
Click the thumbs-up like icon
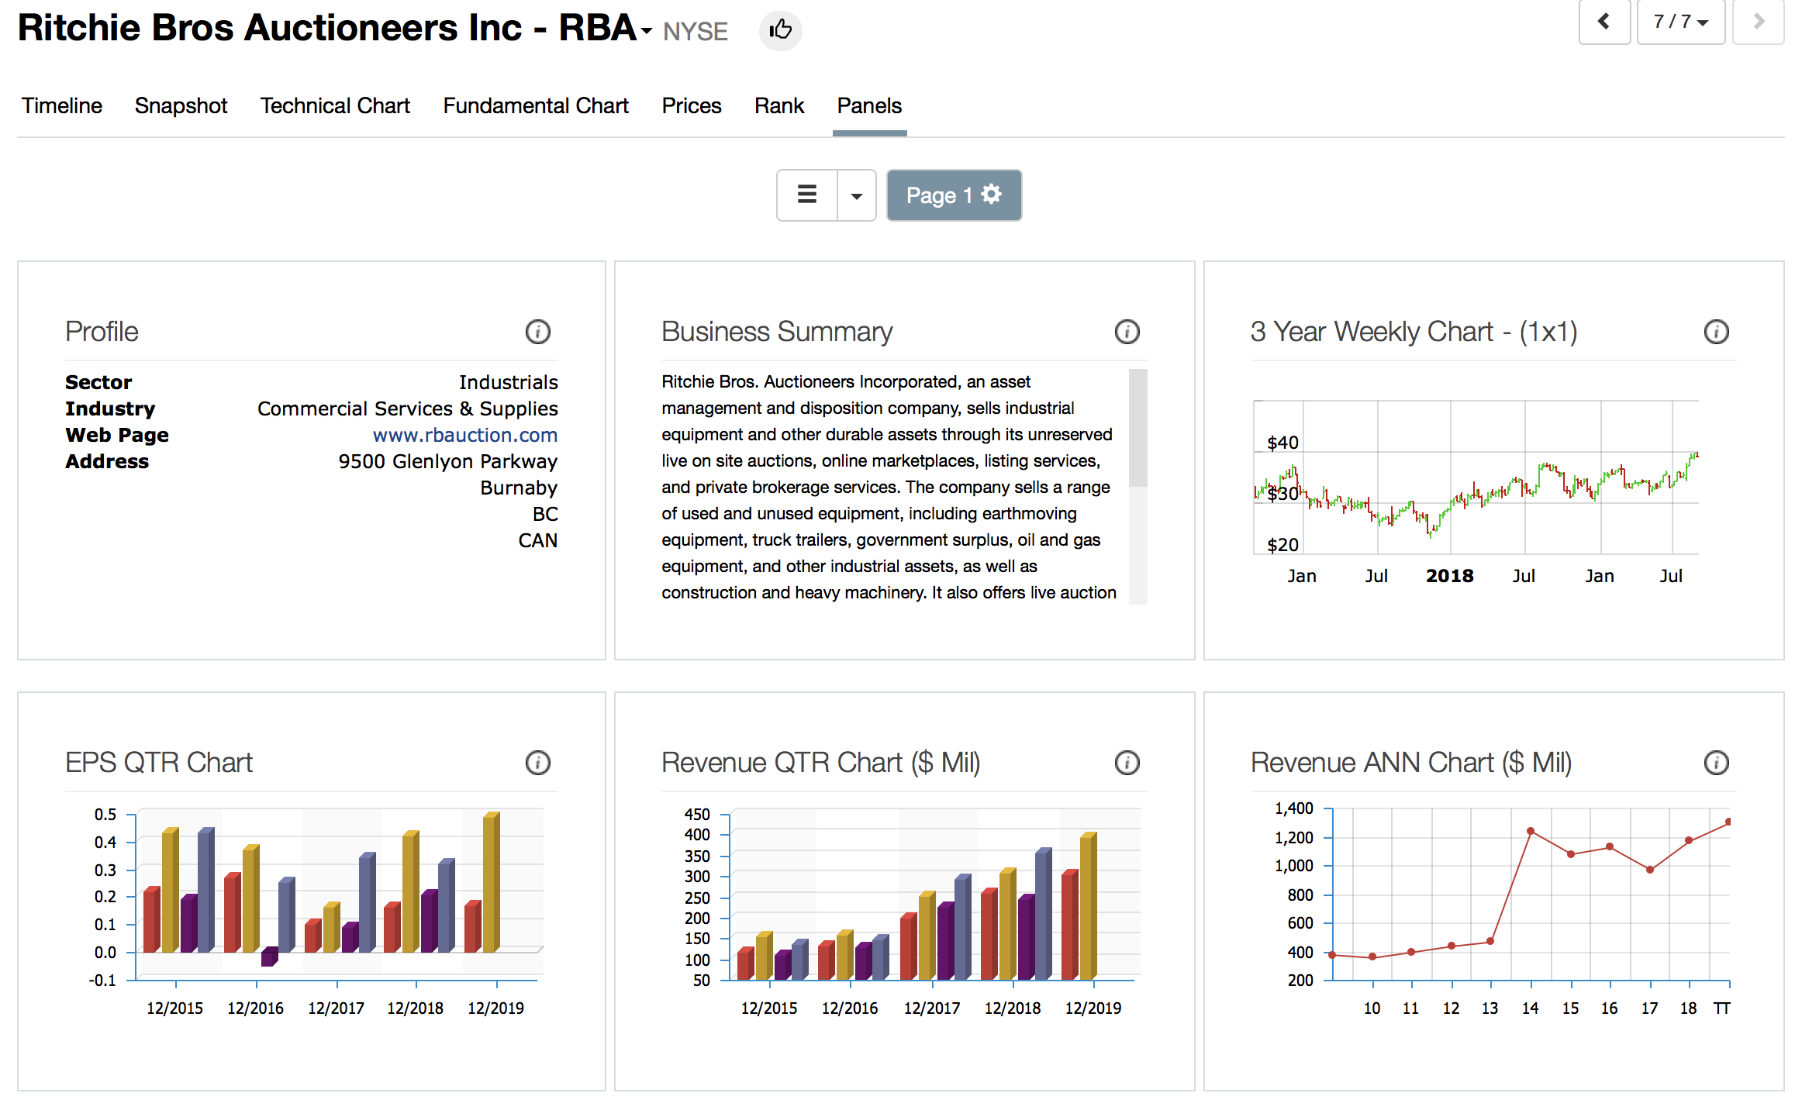tap(780, 30)
